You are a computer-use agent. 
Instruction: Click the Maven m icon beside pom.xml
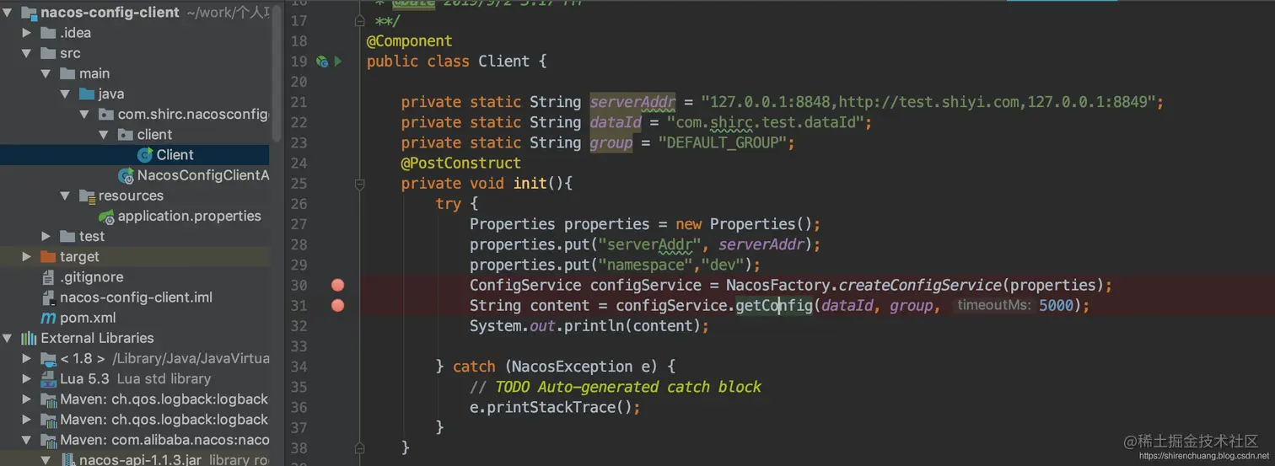(48, 319)
